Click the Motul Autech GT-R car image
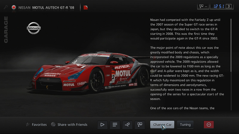 click(90, 71)
